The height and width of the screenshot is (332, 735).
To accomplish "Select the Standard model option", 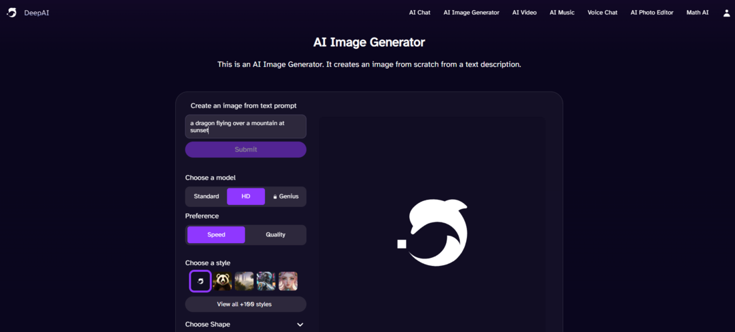I will coord(206,196).
